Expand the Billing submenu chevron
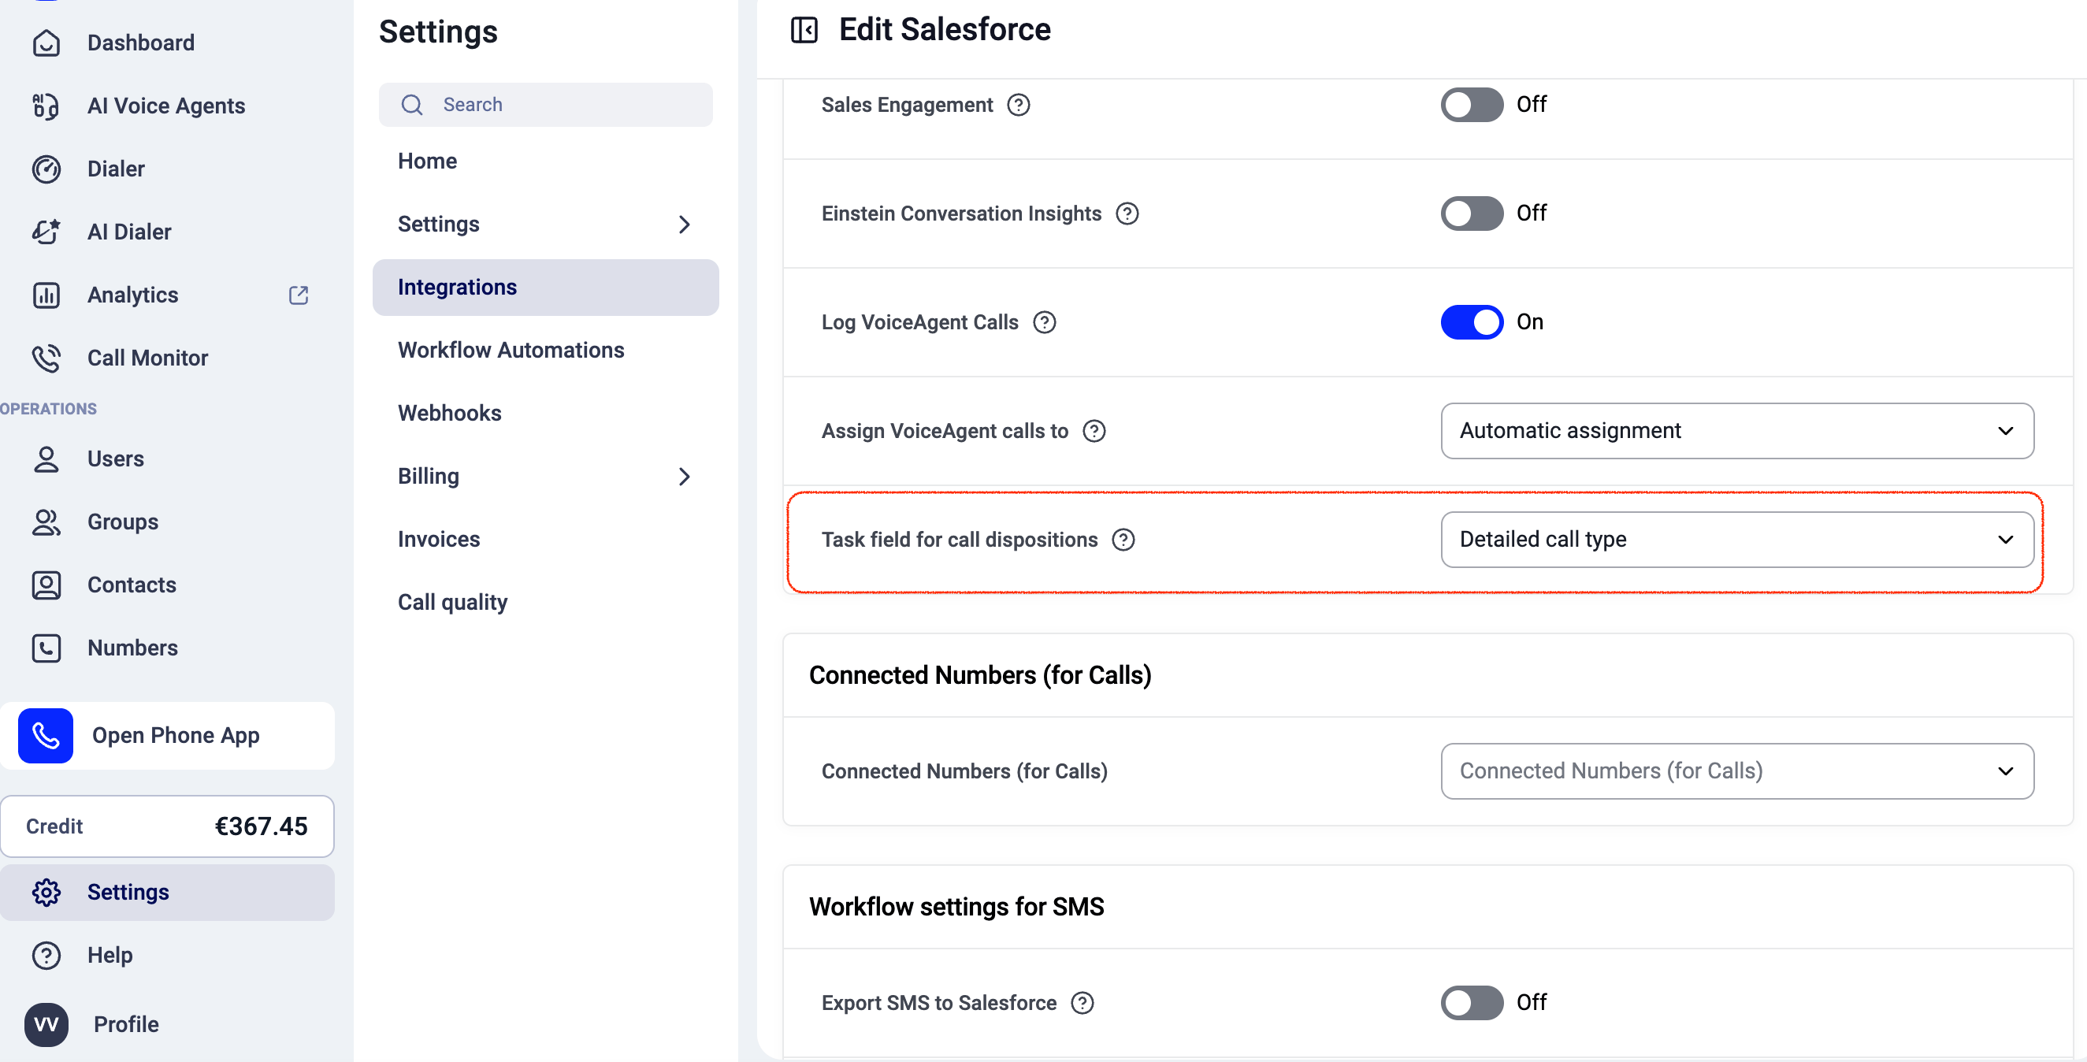The width and height of the screenshot is (2087, 1062). (684, 477)
